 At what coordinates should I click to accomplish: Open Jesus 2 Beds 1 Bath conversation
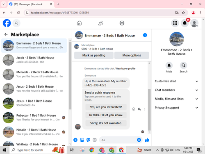pyautogui.click(x=34, y=88)
